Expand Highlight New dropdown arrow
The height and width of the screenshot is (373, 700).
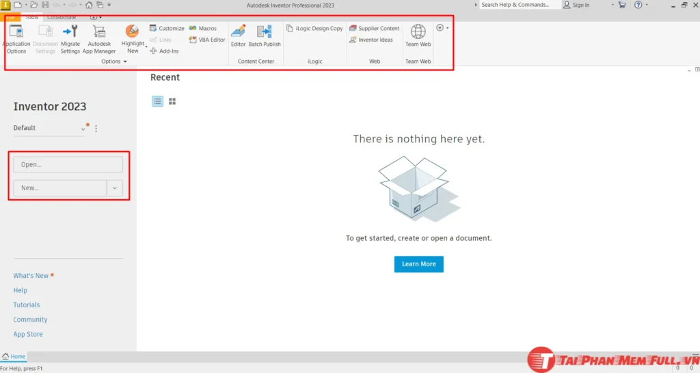[x=146, y=47]
